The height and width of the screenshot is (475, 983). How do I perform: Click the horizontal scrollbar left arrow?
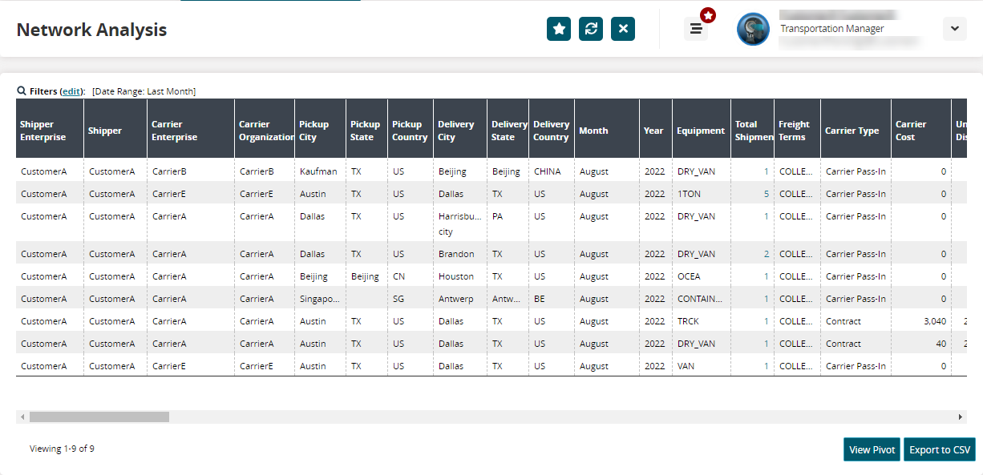click(x=22, y=417)
